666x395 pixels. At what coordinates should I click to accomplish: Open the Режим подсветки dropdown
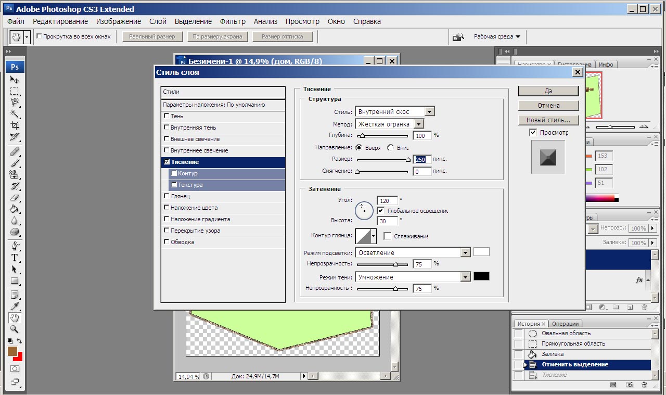(x=466, y=252)
